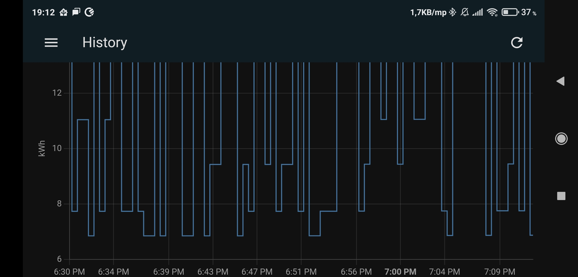Tap the 19:12 clock in status bar
The image size is (578, 277).
point(43,12)
